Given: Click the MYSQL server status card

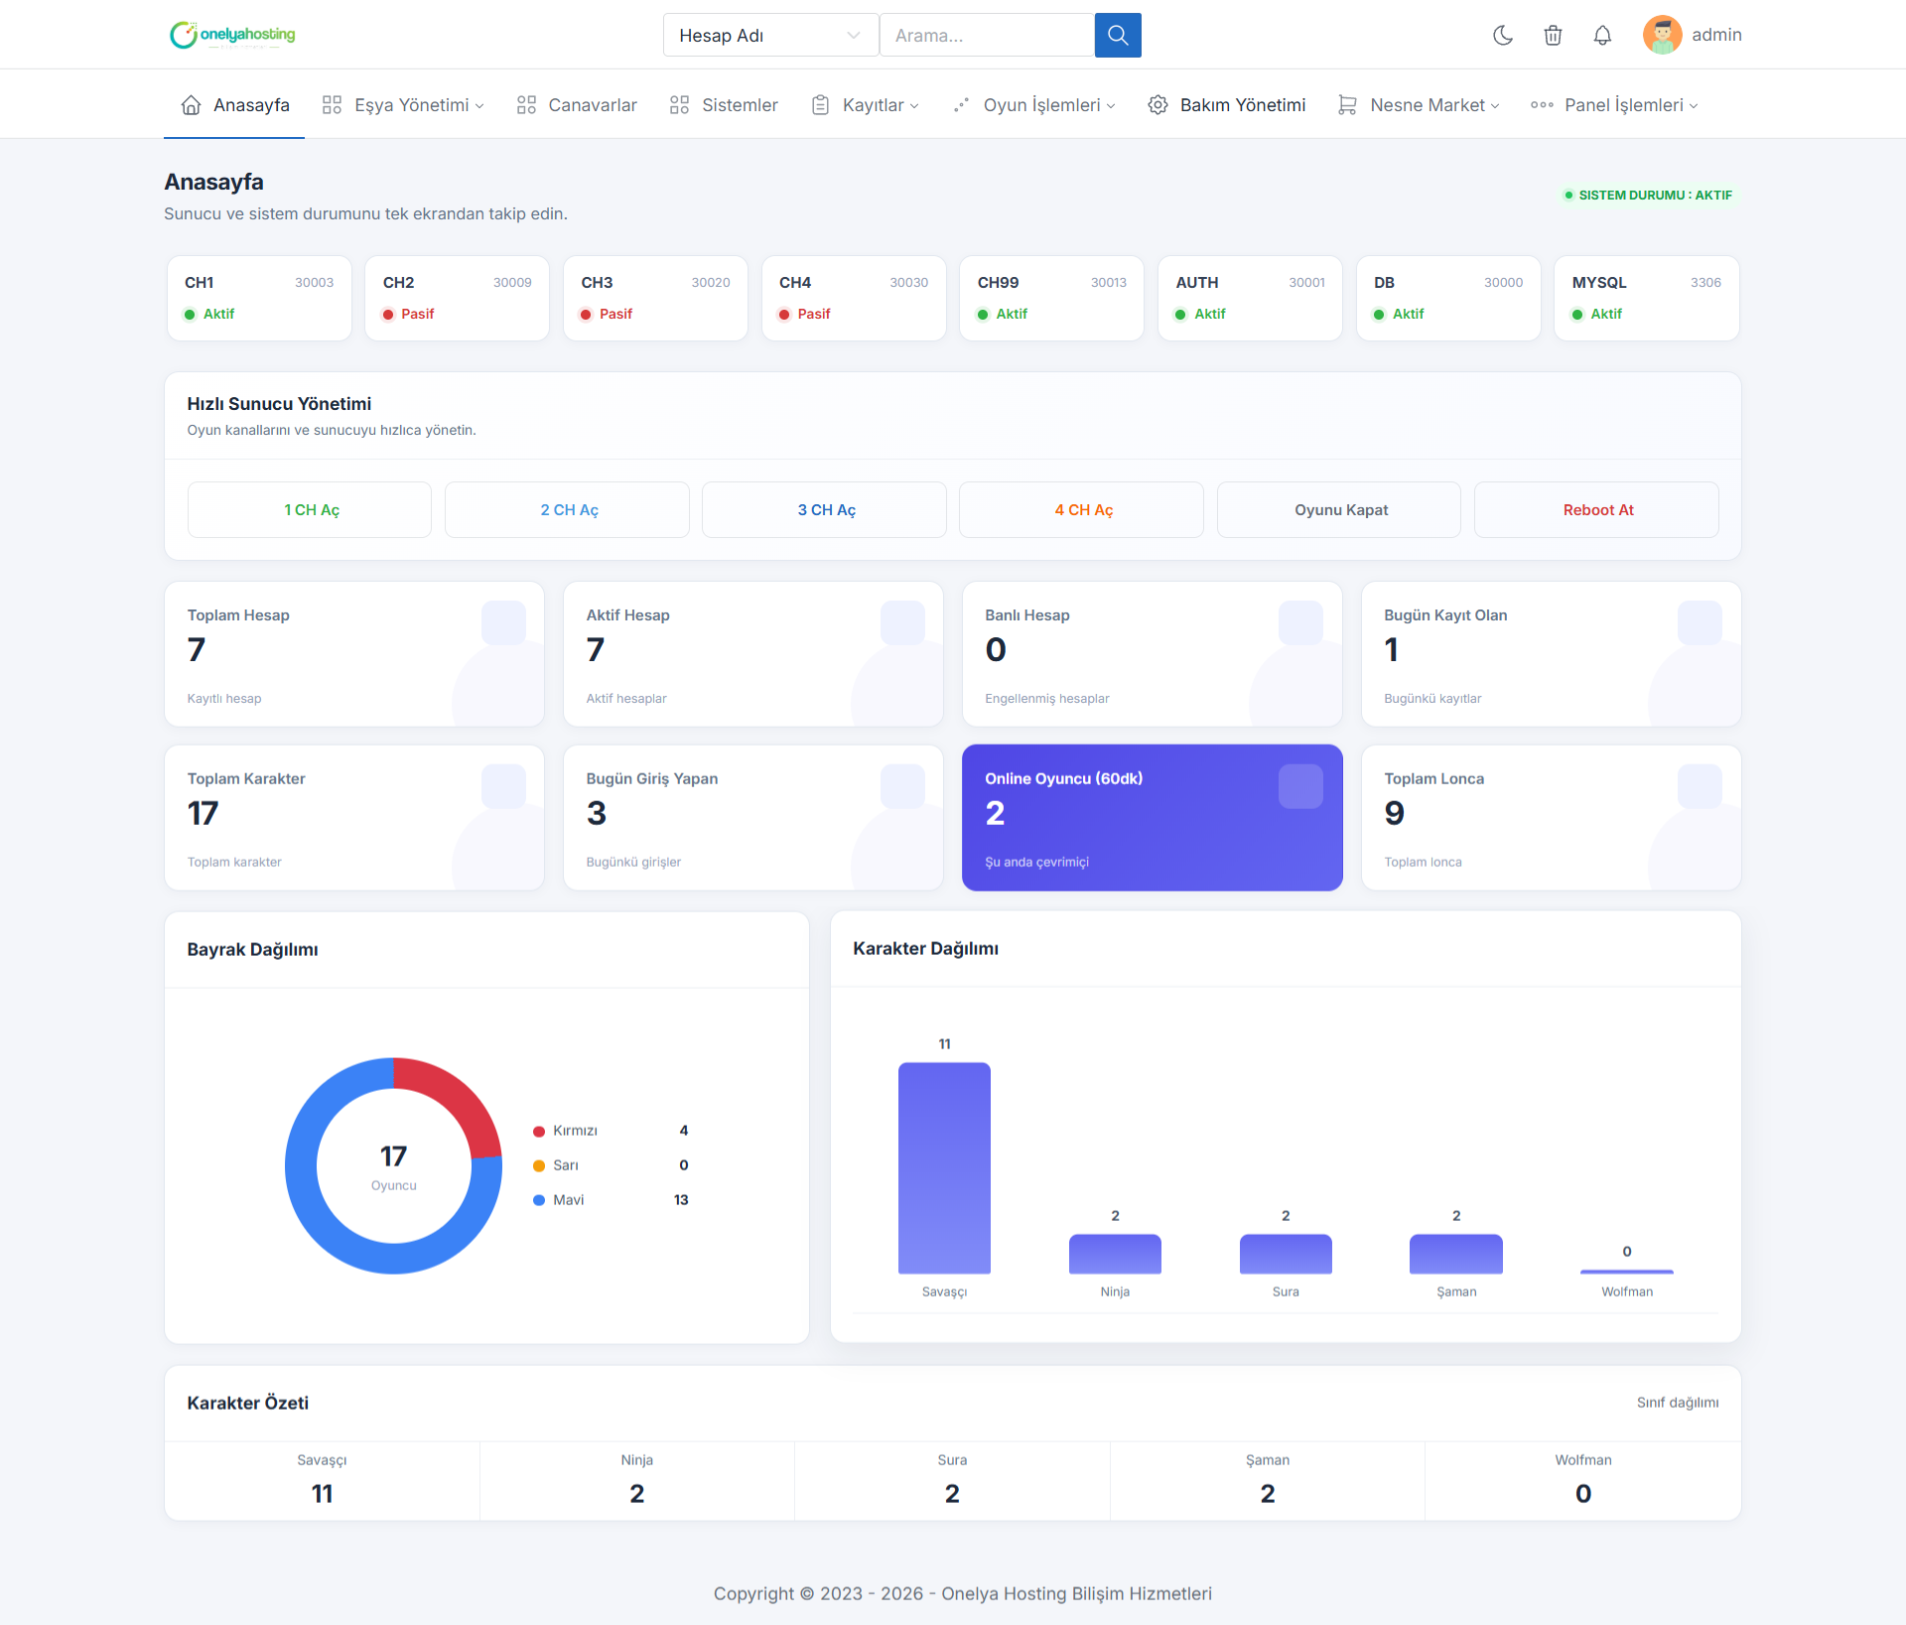Looking at the screenshot, I should [1646, 299].
